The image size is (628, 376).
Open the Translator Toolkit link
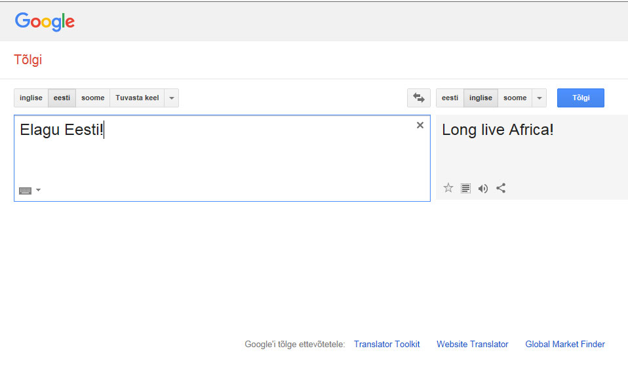pos(387,344)
